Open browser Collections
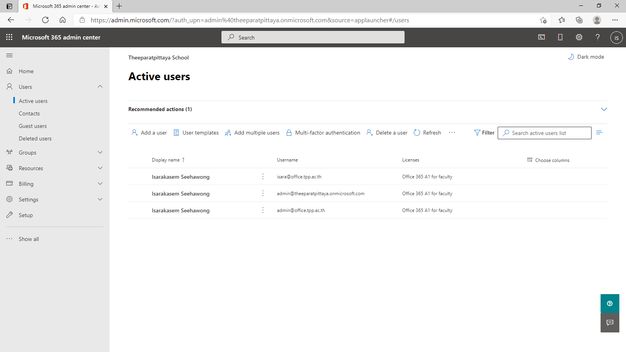The width and height of the screenshot is (626, 352). coord(579,20)
